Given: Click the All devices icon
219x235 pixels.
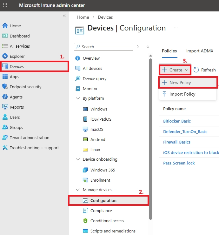Looking at the screenshot, I should click(x=77, y=68).
